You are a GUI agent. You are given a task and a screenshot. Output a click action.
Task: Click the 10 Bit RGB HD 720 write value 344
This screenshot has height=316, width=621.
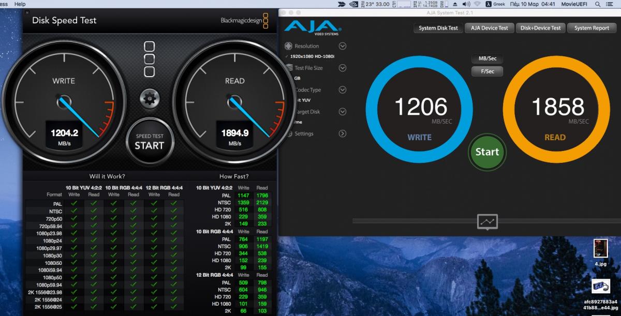click(x=243, y=253)
